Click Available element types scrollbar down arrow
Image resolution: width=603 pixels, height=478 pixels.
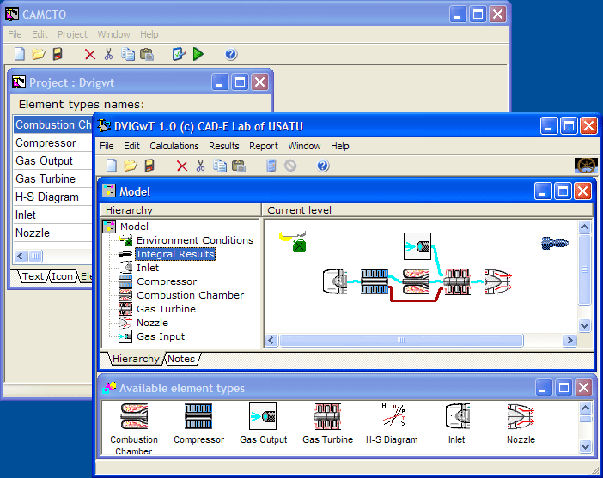pos(585,446)
